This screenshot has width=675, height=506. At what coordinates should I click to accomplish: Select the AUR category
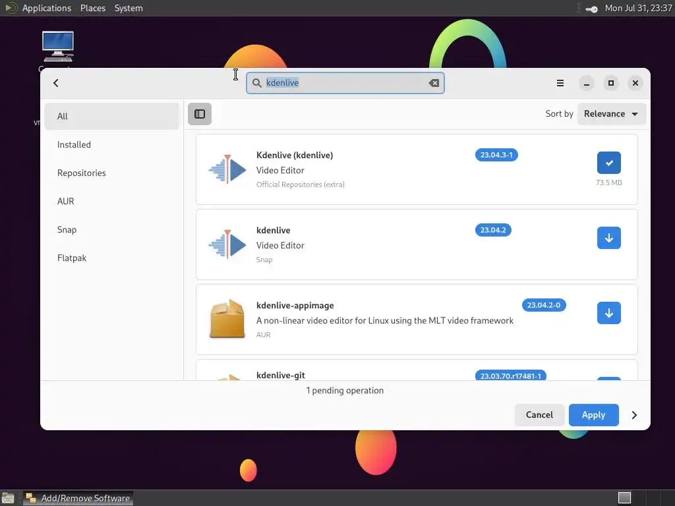click(111, 202)
